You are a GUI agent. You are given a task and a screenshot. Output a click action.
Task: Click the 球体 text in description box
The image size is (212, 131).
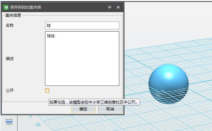tap(51, 36)
